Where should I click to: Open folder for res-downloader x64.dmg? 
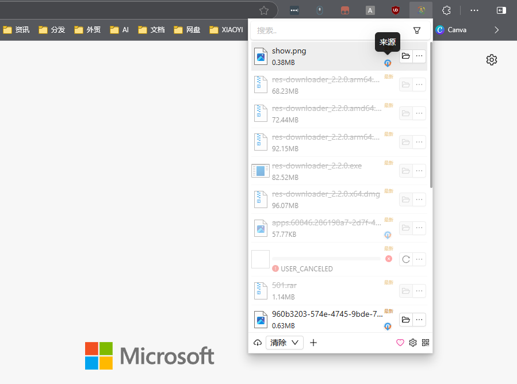point(405,199)
